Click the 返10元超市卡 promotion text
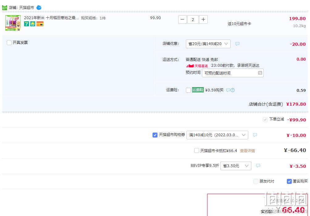The height and width of the screenshot is (216, 310). click(239, 24)
